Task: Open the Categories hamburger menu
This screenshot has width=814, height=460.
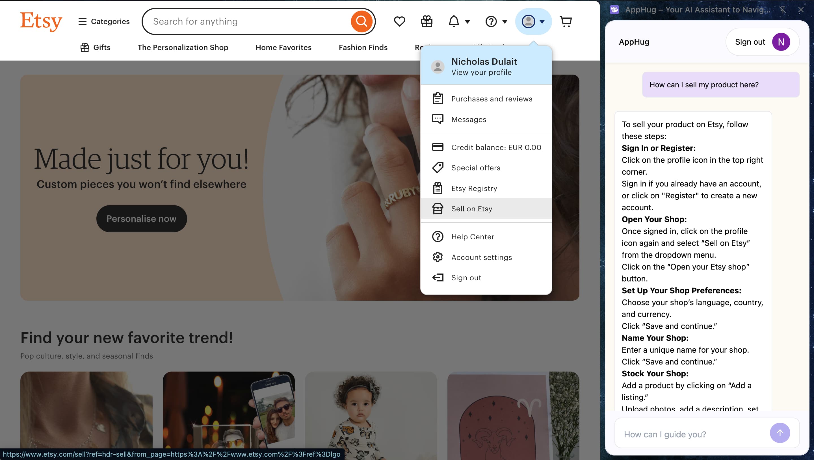Action: pyautogui.click(x=104, y=21)
